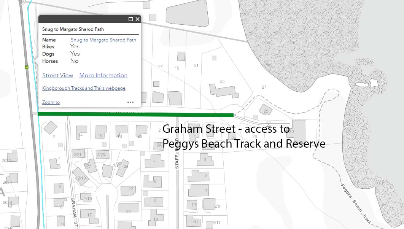Open the Street View link
This screenshot has height=229, width=404.
point(57,75)
